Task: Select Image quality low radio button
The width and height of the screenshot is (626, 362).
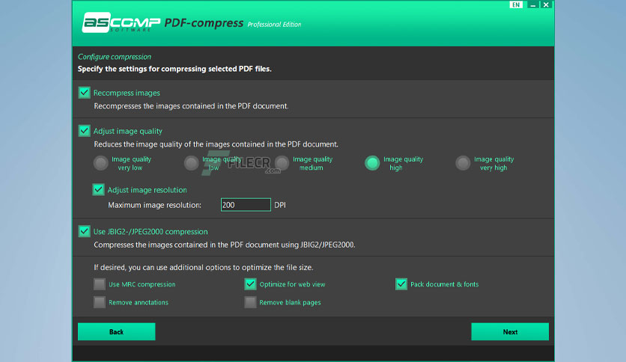Action: pyautogui.click(x=191, y=163)
